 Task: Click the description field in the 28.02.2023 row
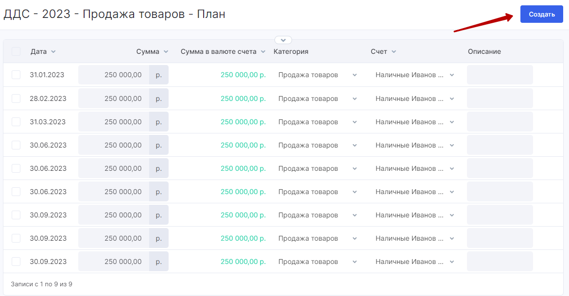[500, 98]
